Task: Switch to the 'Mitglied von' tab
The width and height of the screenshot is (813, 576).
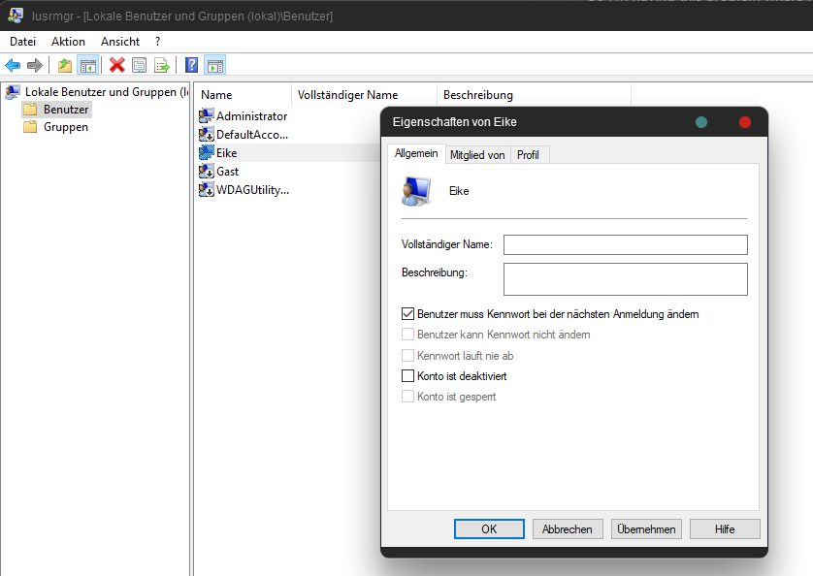Action: click(x=477, y=155)
